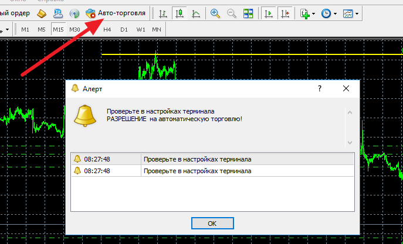Switch chart to line chart mode
The image size is (403, 244).
click(197, 13)
